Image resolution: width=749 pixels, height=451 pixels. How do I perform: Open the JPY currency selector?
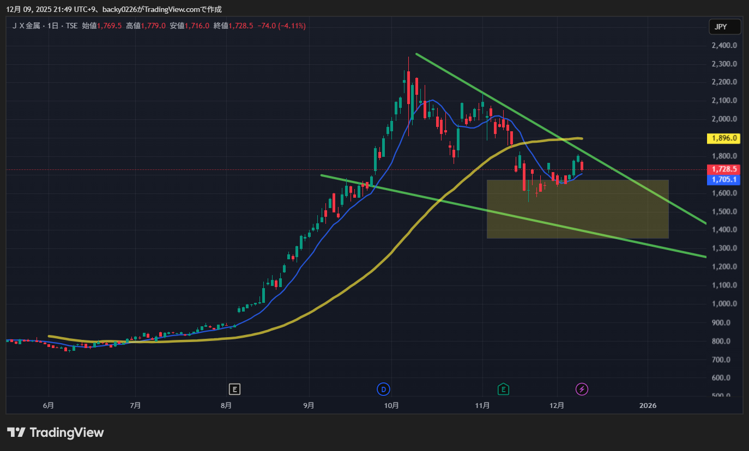tap(724, 26)
